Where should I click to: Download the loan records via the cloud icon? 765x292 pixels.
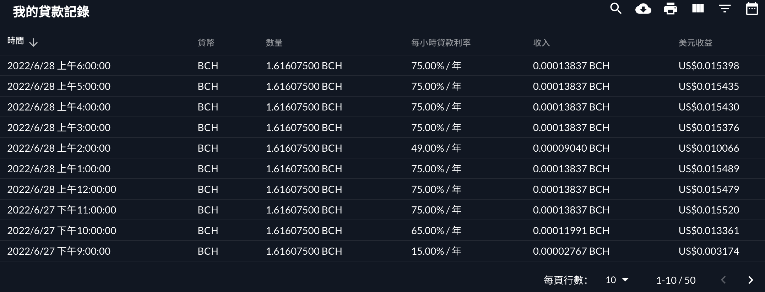click(x=643, y=9)
